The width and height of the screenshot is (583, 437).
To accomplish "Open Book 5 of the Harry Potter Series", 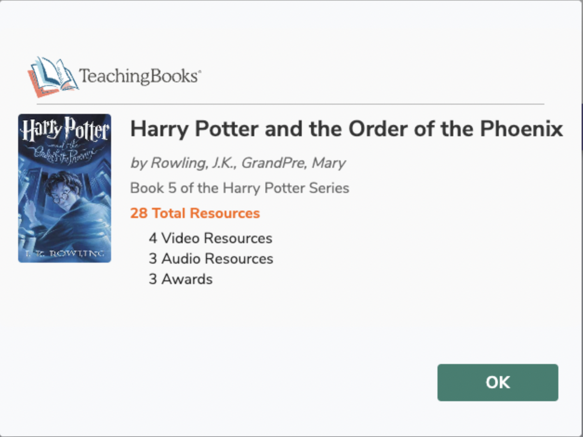I will (239, 188).
